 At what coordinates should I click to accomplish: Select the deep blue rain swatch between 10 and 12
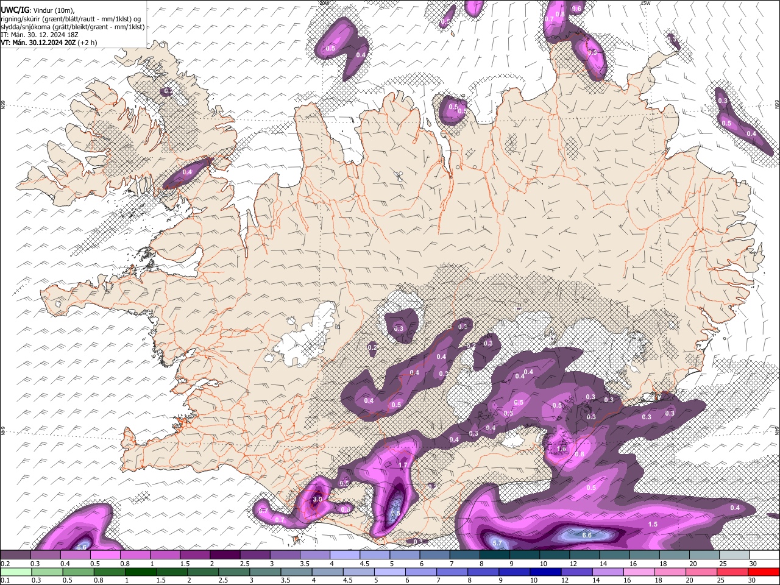(545, 572)
